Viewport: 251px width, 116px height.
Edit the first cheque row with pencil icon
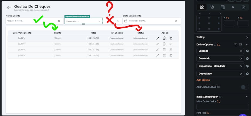(158, 38)
